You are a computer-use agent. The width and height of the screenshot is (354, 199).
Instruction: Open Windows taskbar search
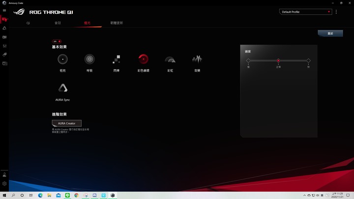[13, 195]
